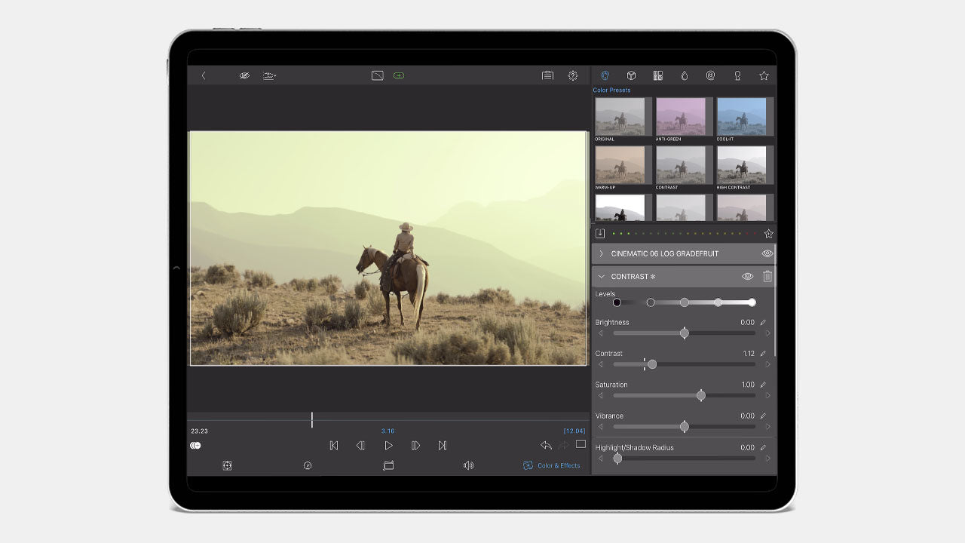Open the spiral distortion effects category
This screenshot has height=543, width=965.
coord(710,75)
